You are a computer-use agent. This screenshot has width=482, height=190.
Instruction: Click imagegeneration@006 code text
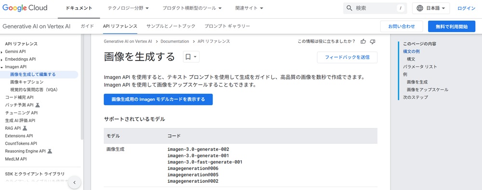(x=193, y=168)
